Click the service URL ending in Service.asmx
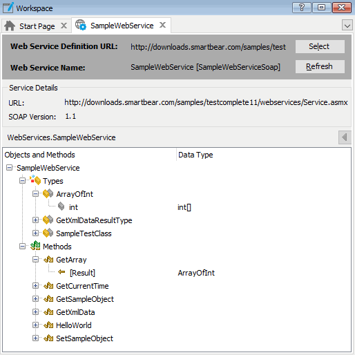 [206, 102]
